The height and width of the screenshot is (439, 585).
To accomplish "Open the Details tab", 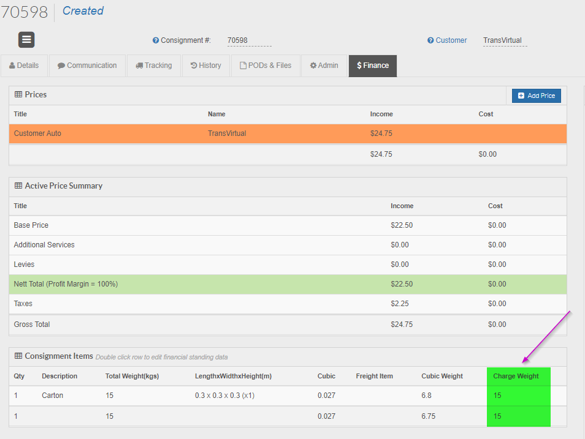I will (x=25, y=66).
